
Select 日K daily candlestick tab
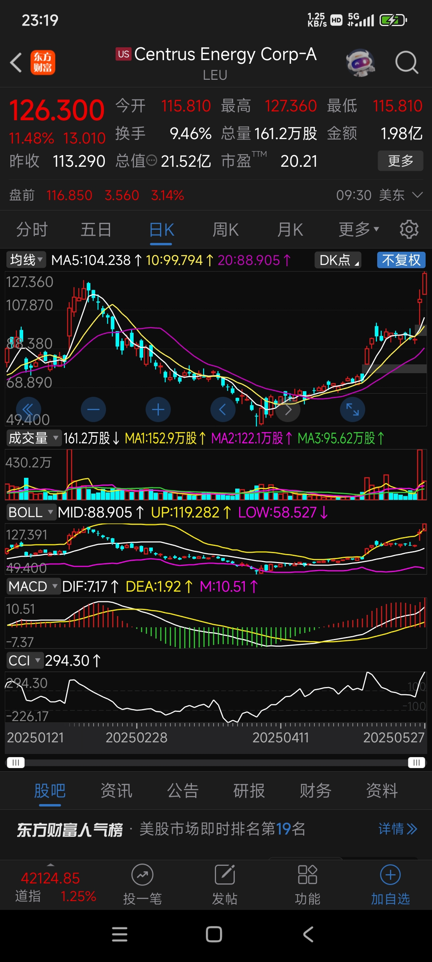(162, 230)
